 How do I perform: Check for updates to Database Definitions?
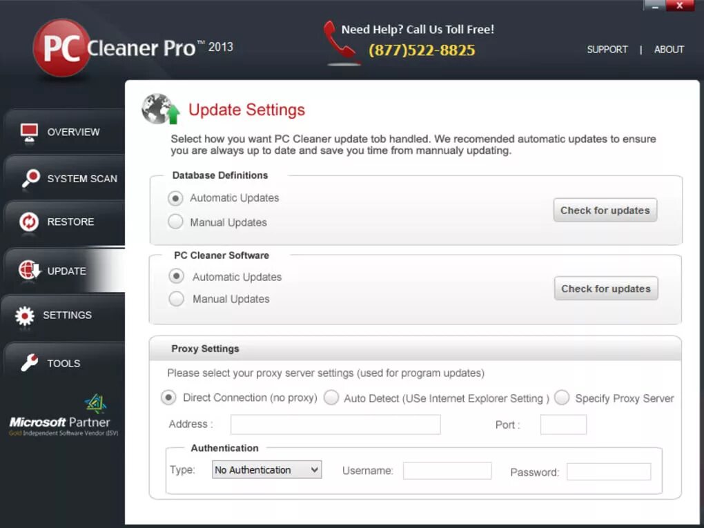(x=605, y=210)
